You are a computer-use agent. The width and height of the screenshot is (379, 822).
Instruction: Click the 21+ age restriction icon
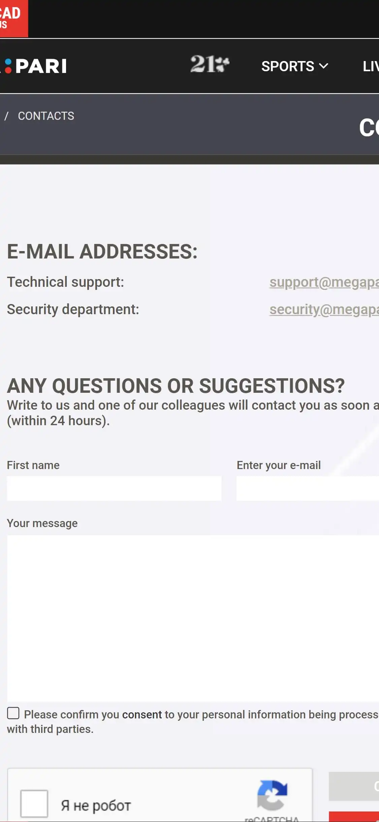tap(210, 64)
